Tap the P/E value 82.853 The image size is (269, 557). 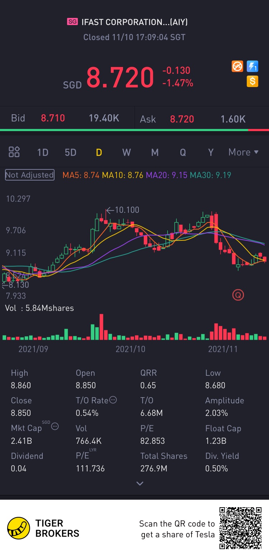point(152,441)
